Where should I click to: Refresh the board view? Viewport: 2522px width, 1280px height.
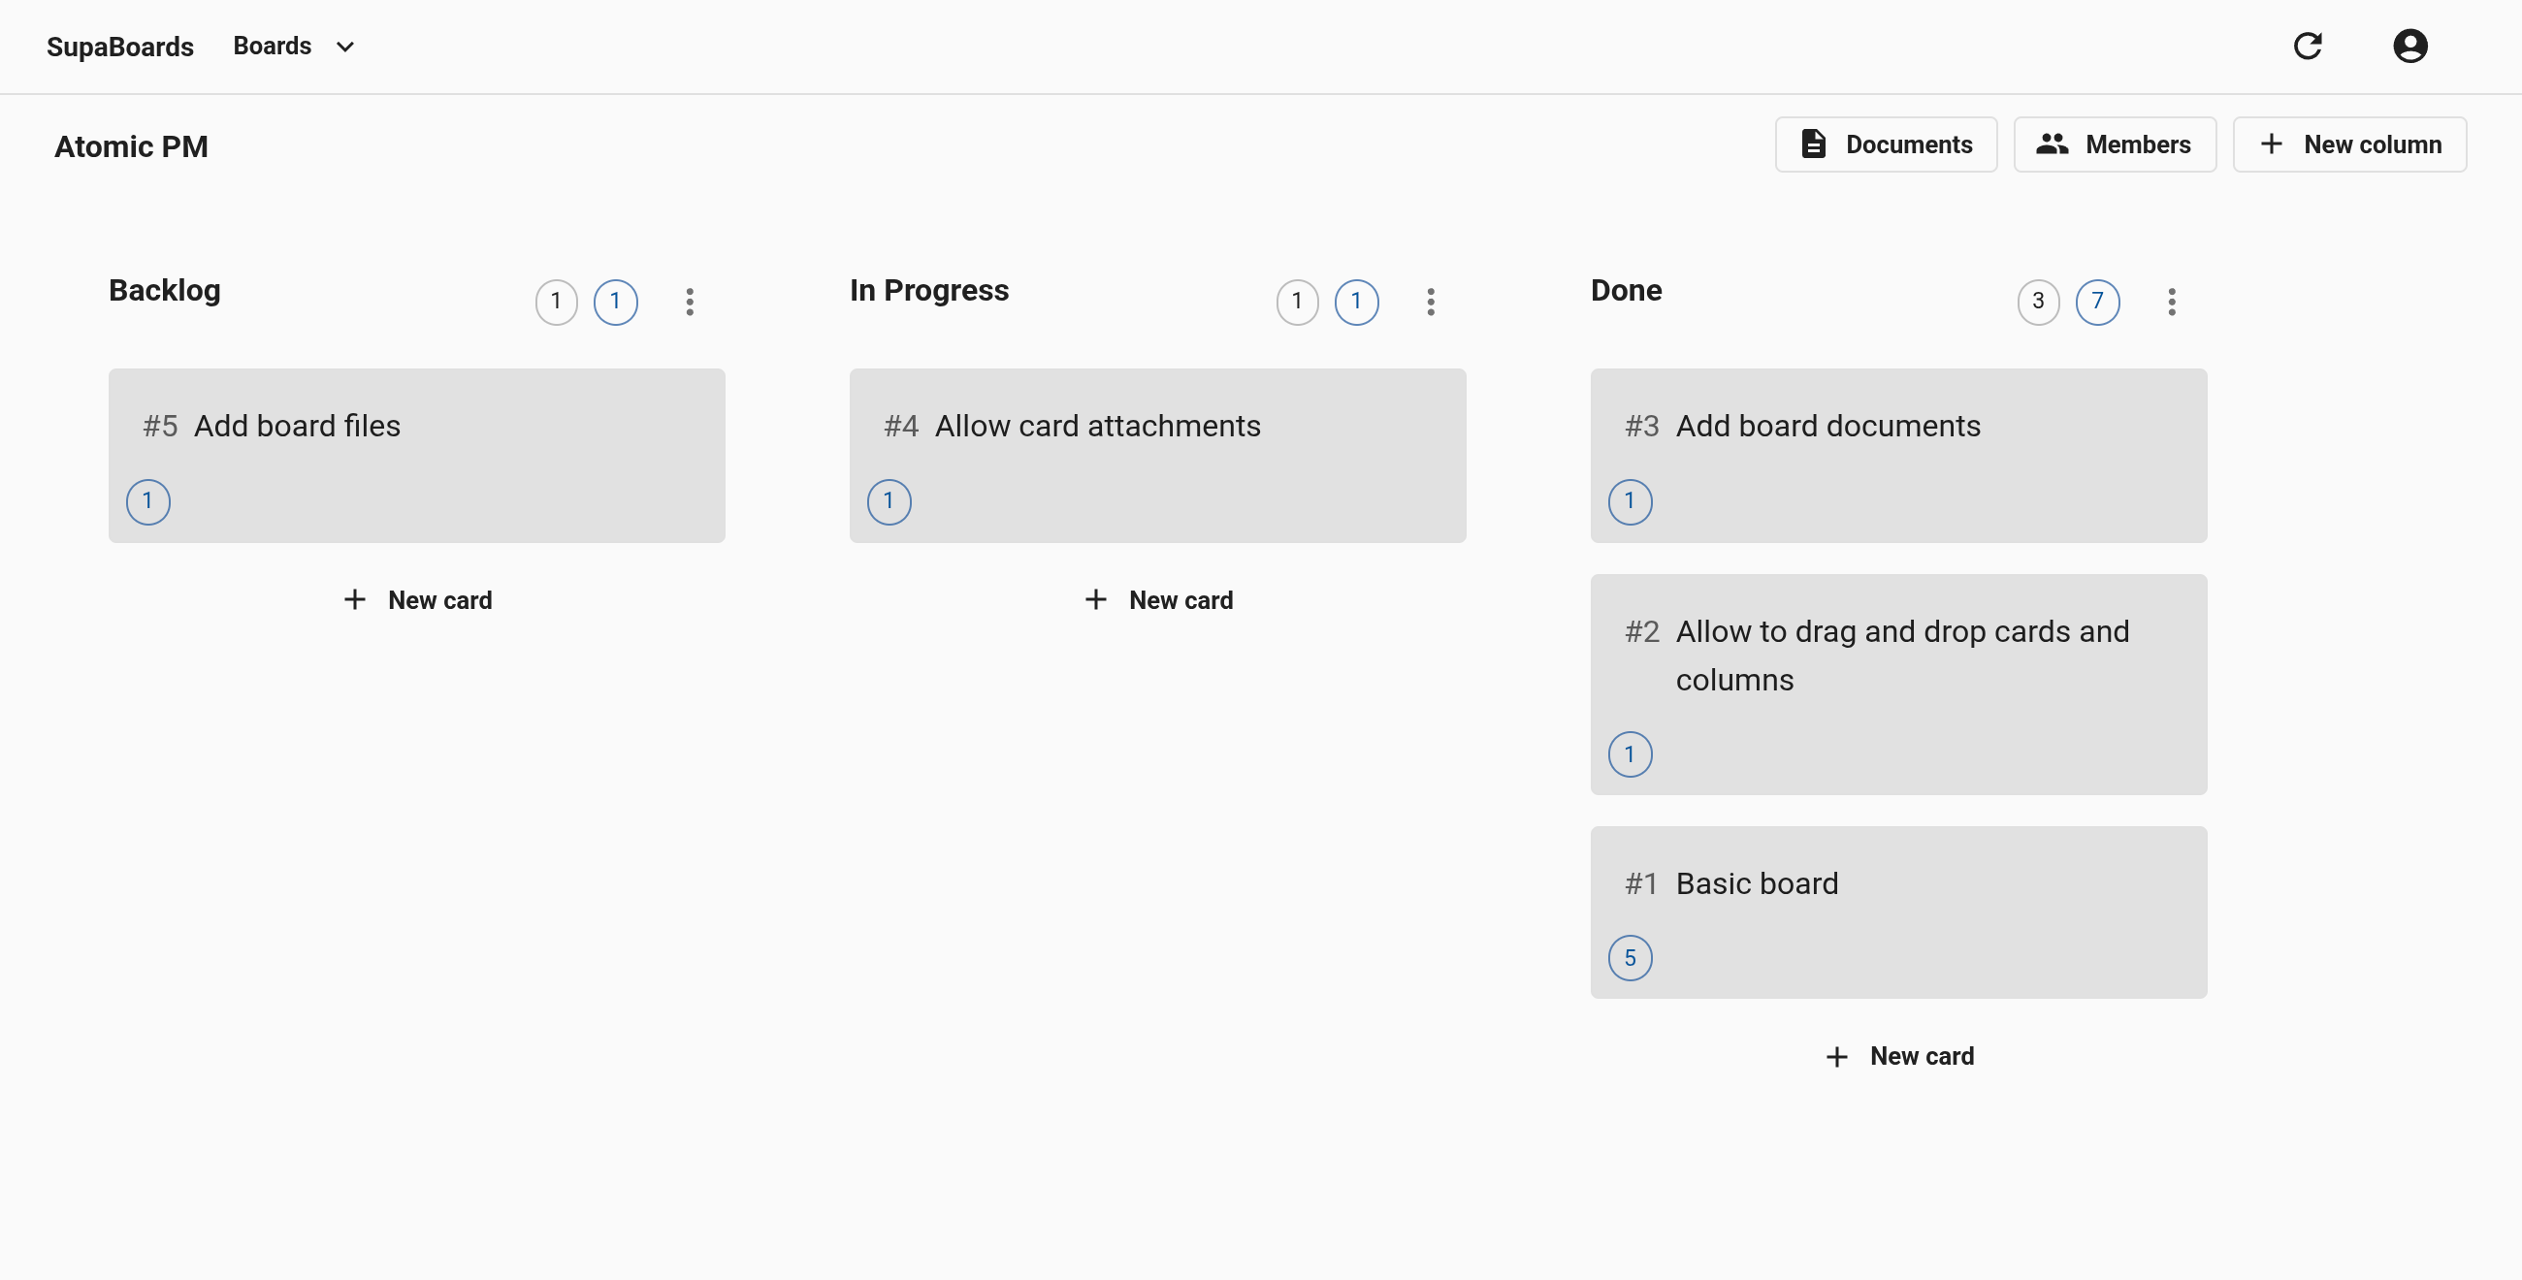coord(2309,46)
